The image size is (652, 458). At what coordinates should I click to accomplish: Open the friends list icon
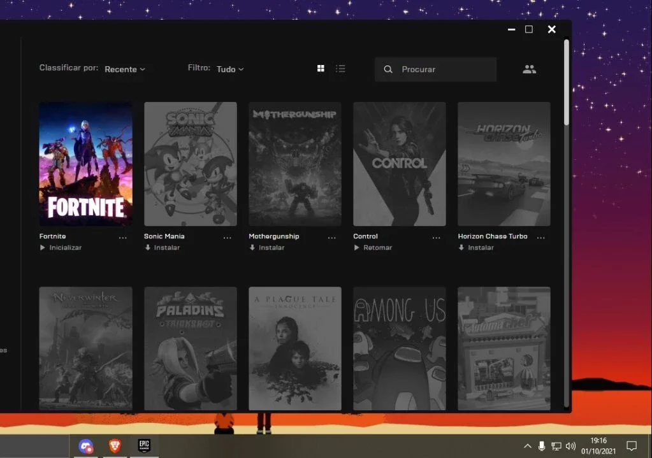[x=530, y=69]
